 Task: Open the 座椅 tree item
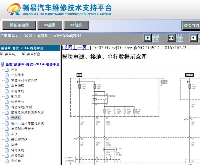[x=14, y=145]
